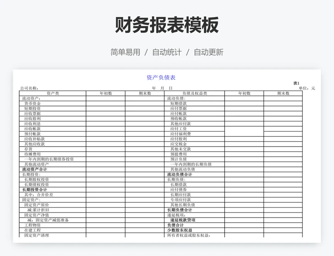
Task: Select the 固定资产净值 row label
Action: pyautogui.click(x=37, y=215)
